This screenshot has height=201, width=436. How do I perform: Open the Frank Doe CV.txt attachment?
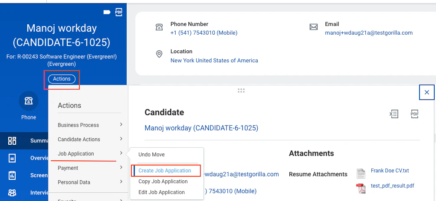pyautogui.click(x=390, y=171)
